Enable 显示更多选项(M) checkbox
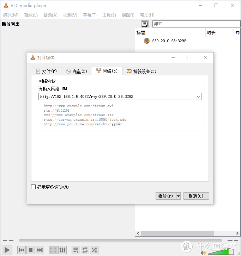The width and height of the screenshot is (241, 256). pos(34,187)
